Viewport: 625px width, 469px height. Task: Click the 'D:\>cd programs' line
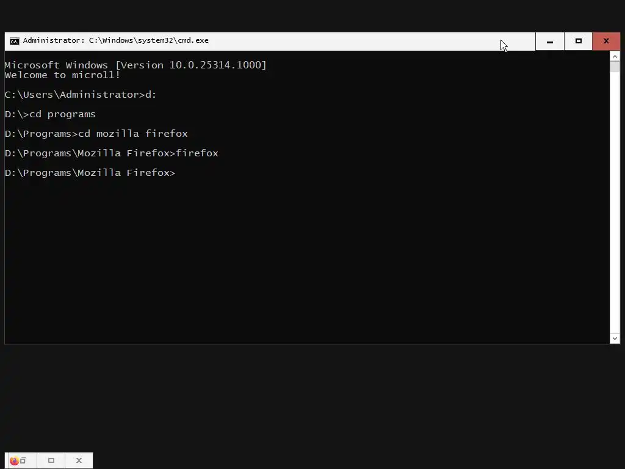[x=50, y=114]
